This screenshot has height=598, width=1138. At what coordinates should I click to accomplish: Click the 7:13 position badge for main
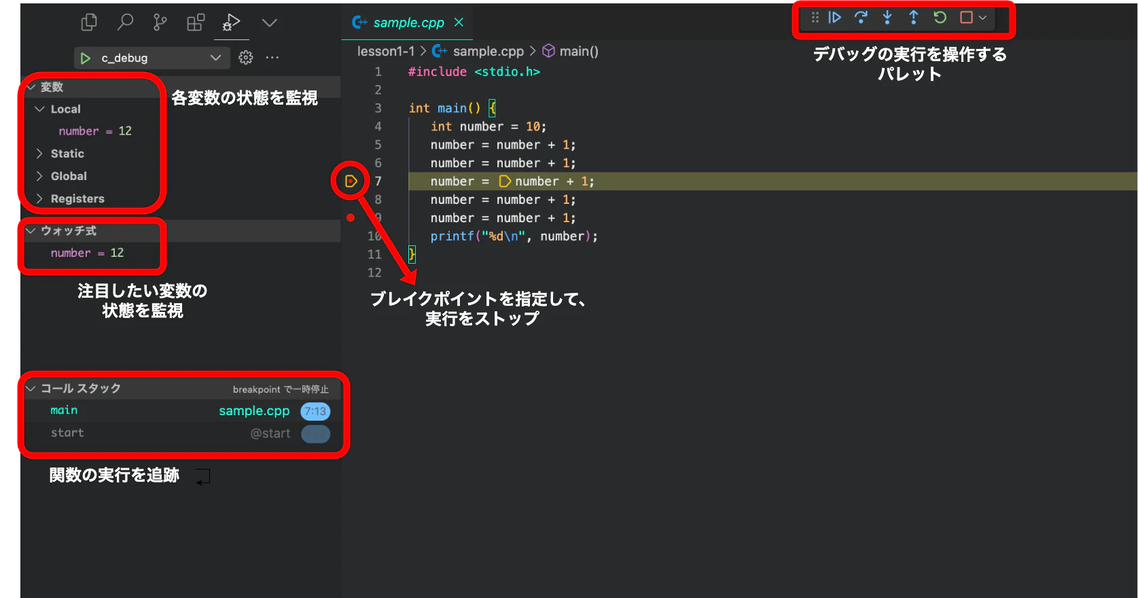(315, 411)
